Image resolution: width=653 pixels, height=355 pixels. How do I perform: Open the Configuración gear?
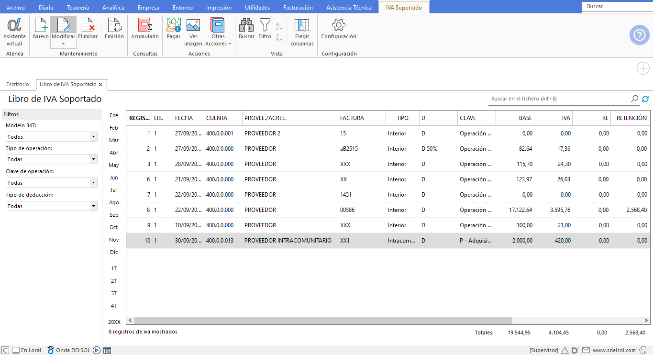point(339,29)
